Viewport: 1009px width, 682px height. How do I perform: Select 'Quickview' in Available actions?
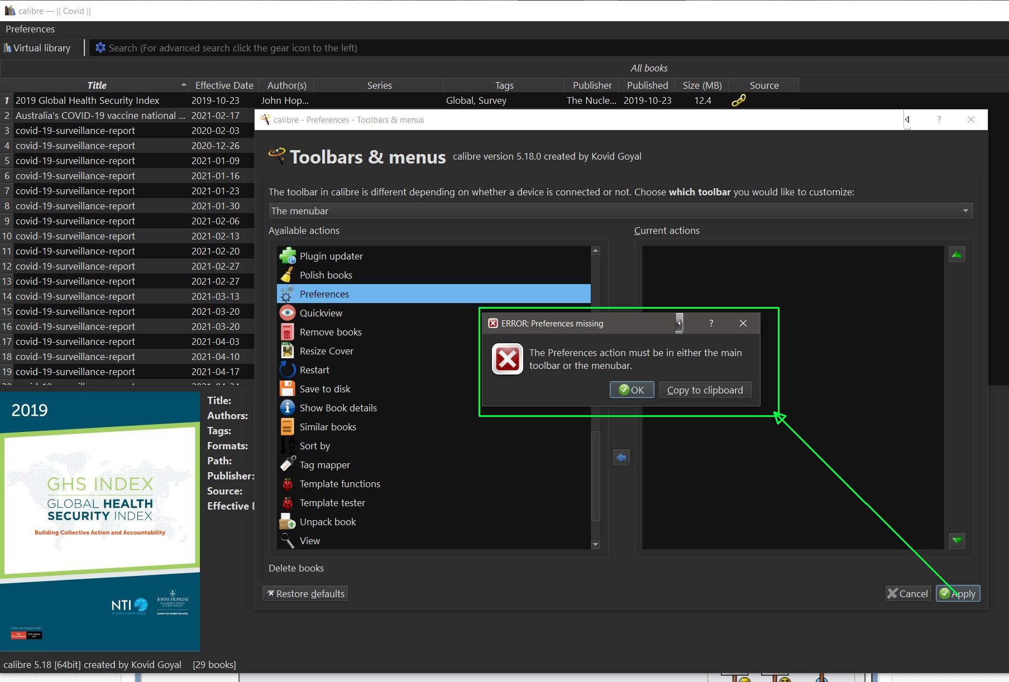[379, 313]
